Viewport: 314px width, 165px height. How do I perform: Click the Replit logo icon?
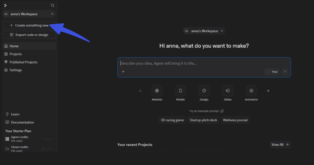[5, 5]
